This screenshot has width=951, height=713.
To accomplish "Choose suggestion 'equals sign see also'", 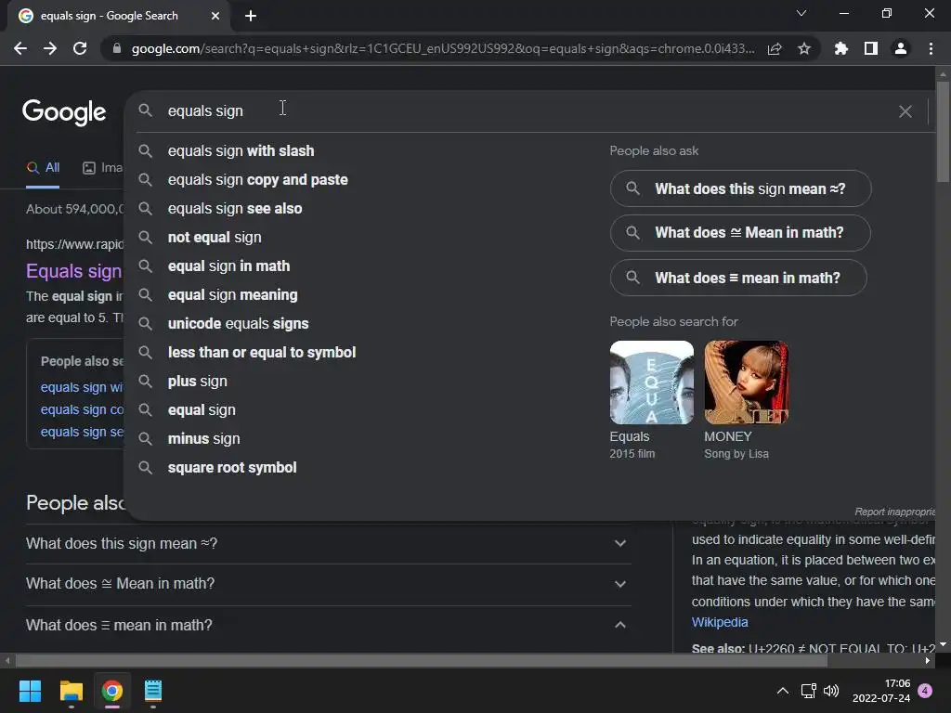I will click(x=235, y=209).
